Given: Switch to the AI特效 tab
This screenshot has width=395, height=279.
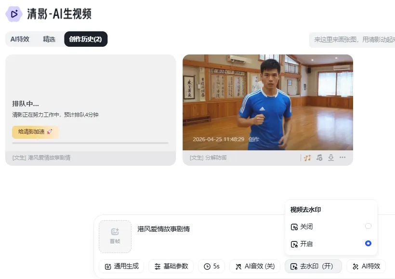Looking at the screenshot, I should point(20,39).
